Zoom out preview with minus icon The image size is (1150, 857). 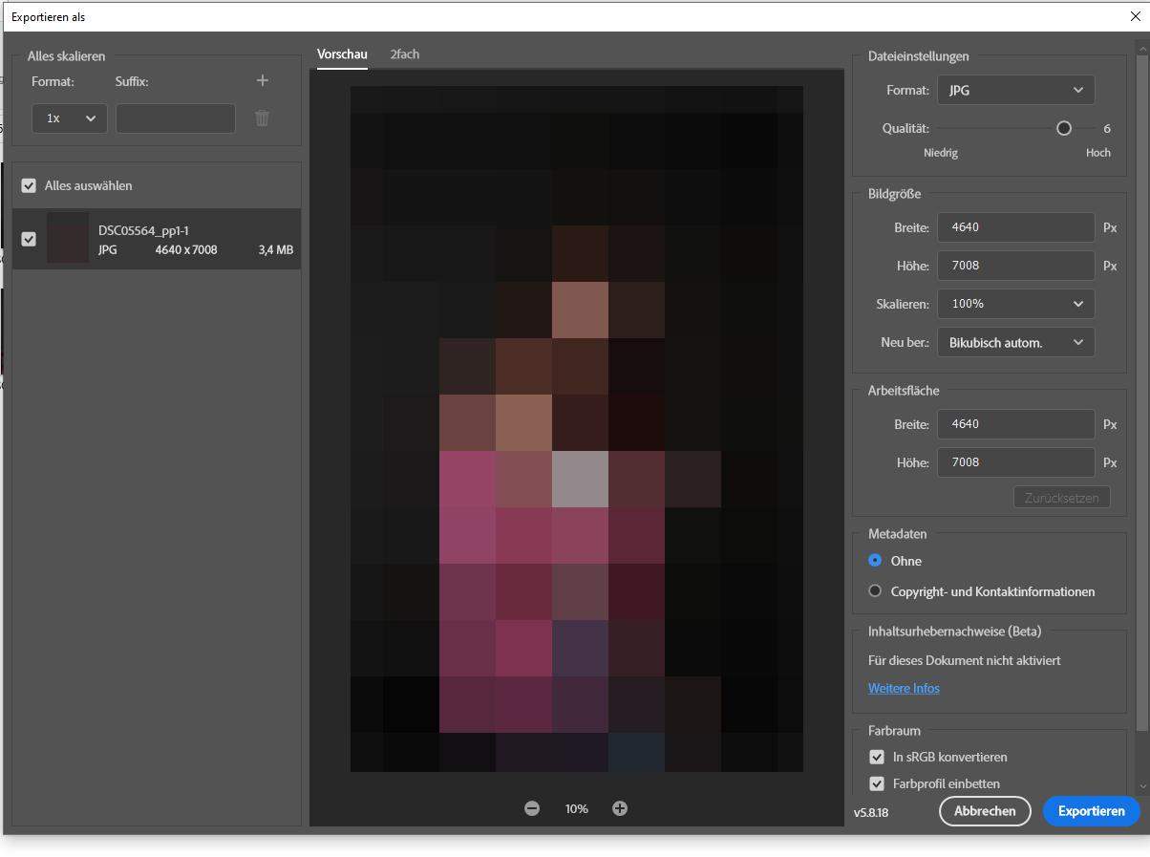point(532,808)
